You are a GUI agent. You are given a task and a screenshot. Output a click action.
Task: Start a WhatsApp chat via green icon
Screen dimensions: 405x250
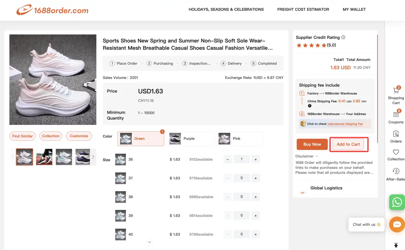tap(396, 202)
